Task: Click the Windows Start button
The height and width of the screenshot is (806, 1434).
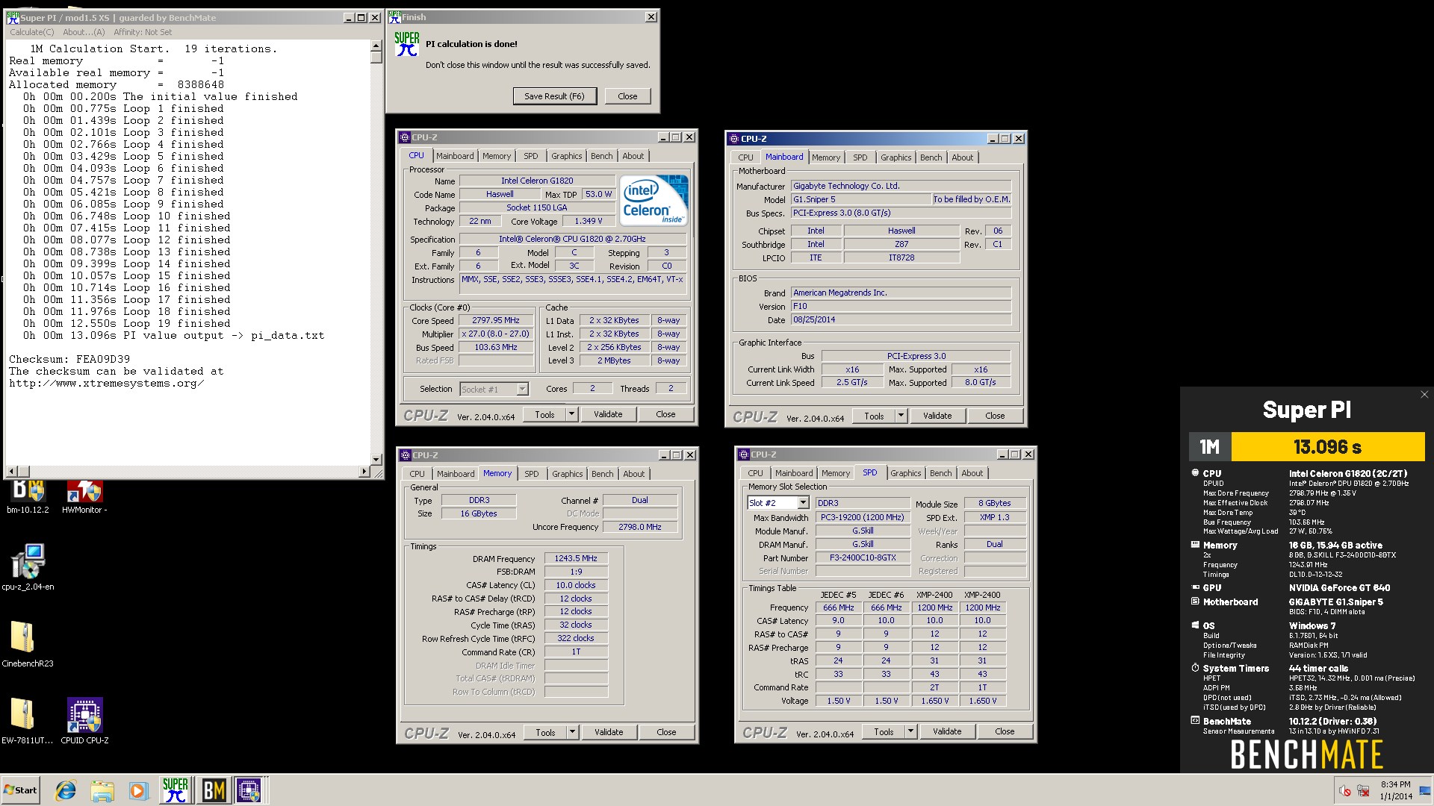Action: pyautogui.click(x=20, y=790)
